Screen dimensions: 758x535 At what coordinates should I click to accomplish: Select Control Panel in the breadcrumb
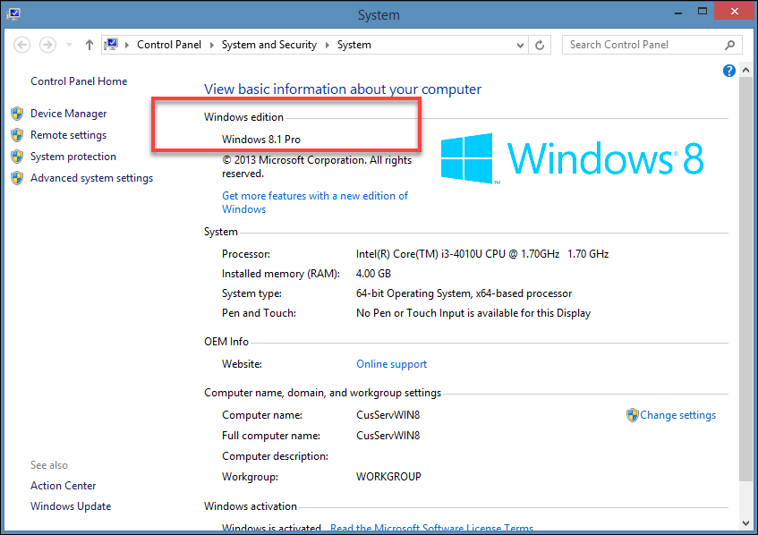click(x=169, y=45)
